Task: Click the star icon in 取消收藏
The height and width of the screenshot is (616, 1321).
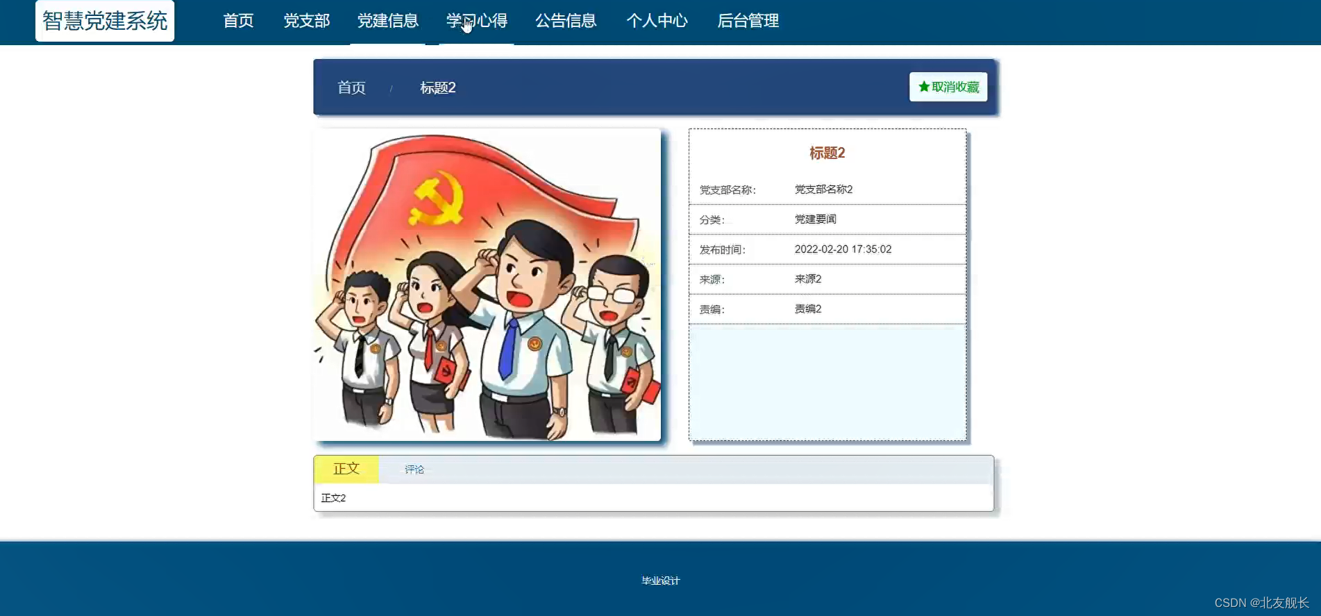Action: (924, 87)
